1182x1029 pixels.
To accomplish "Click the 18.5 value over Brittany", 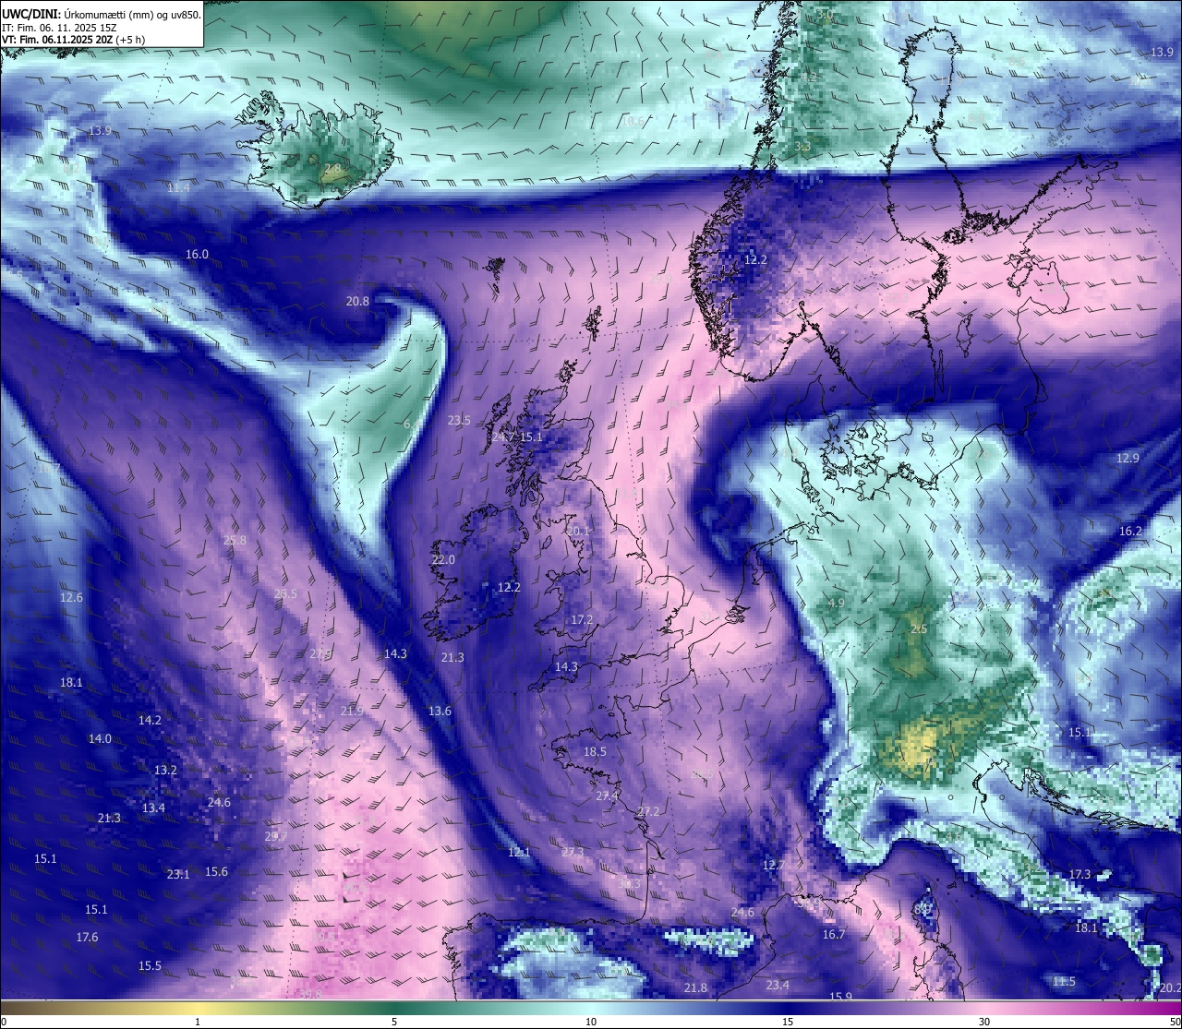I will click(595, 752).
